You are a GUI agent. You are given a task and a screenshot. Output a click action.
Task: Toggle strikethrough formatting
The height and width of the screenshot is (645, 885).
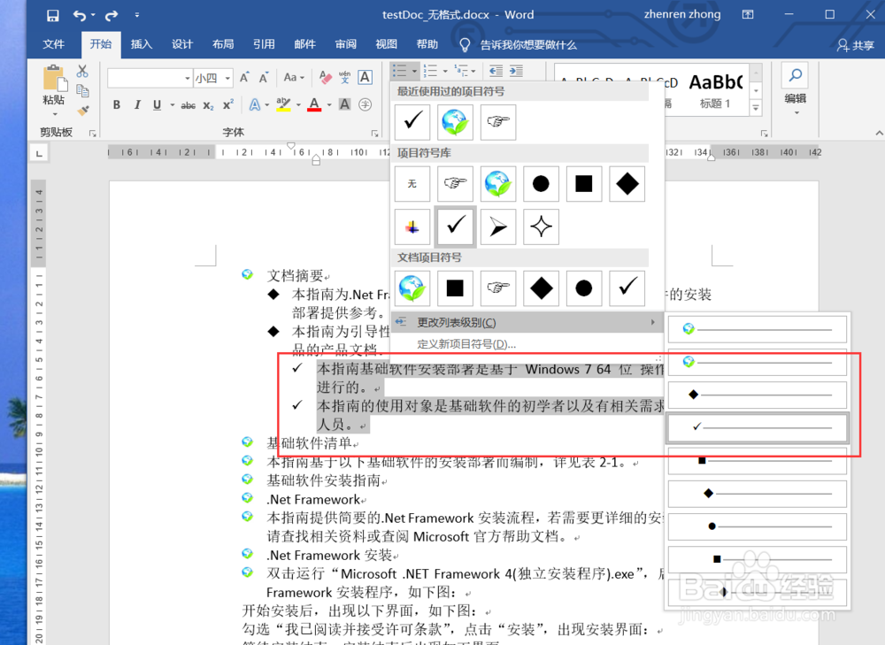[x=188, y=105]
